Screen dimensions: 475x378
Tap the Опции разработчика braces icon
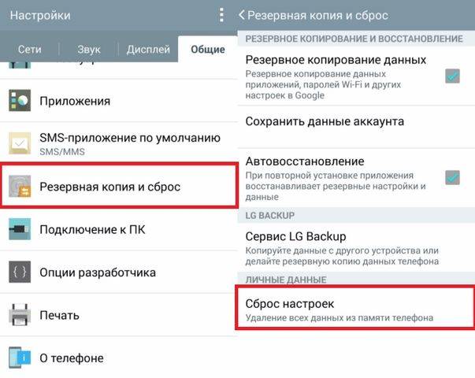20,272
